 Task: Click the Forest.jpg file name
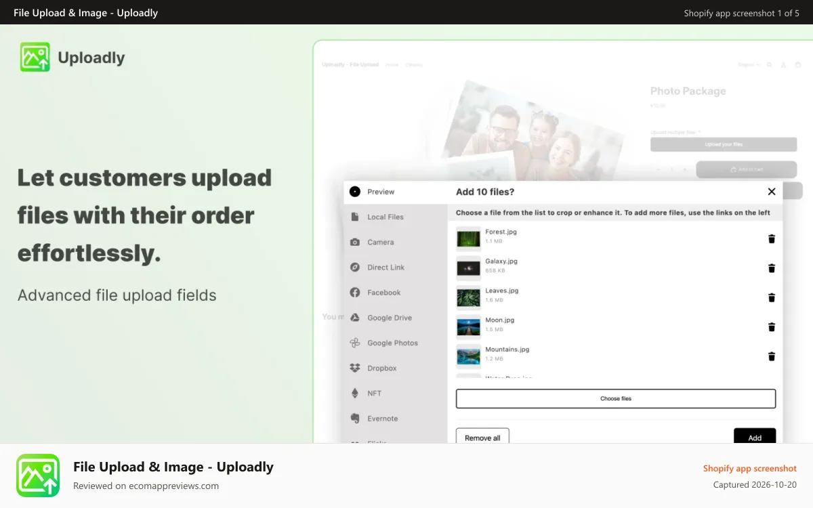(x=501, y=232)
